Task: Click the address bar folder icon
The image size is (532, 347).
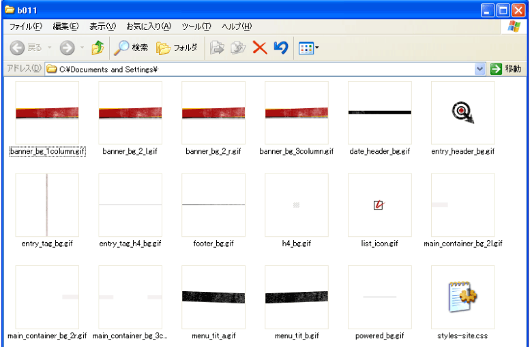Action: coord(52,69)
